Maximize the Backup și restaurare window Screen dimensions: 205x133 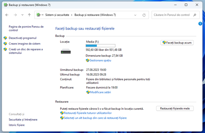point(186,5)
